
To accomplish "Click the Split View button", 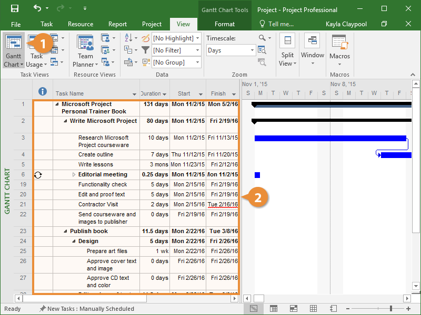I will (x=287, y=51).
